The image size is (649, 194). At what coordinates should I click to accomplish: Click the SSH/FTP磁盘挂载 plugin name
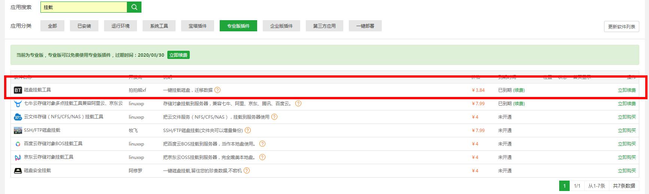[x=42, y=130]
